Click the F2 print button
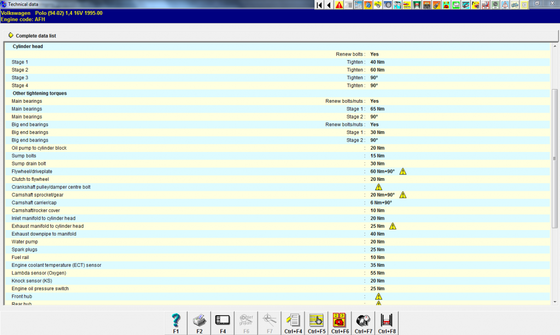560x335 pixels. click(200, 322)
